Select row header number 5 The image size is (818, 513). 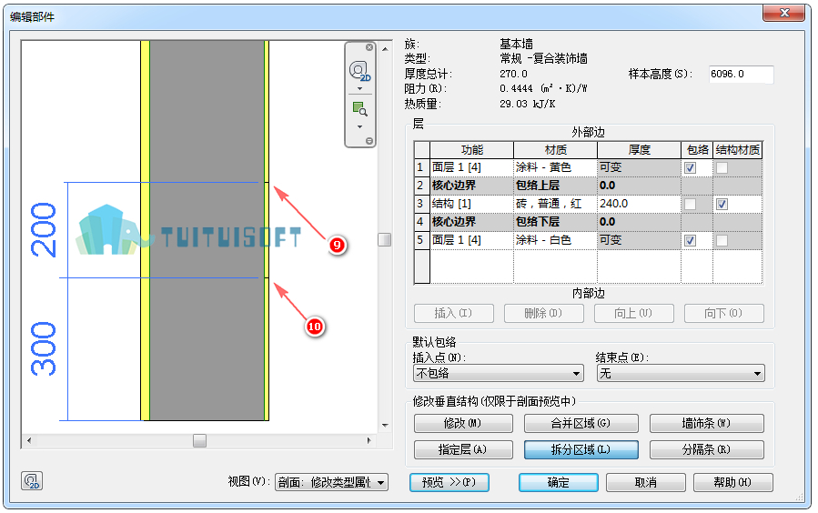pos(421,240)
